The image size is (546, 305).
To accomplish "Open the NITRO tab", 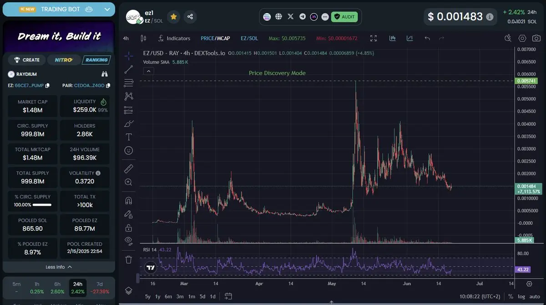I will coord(64,60).
